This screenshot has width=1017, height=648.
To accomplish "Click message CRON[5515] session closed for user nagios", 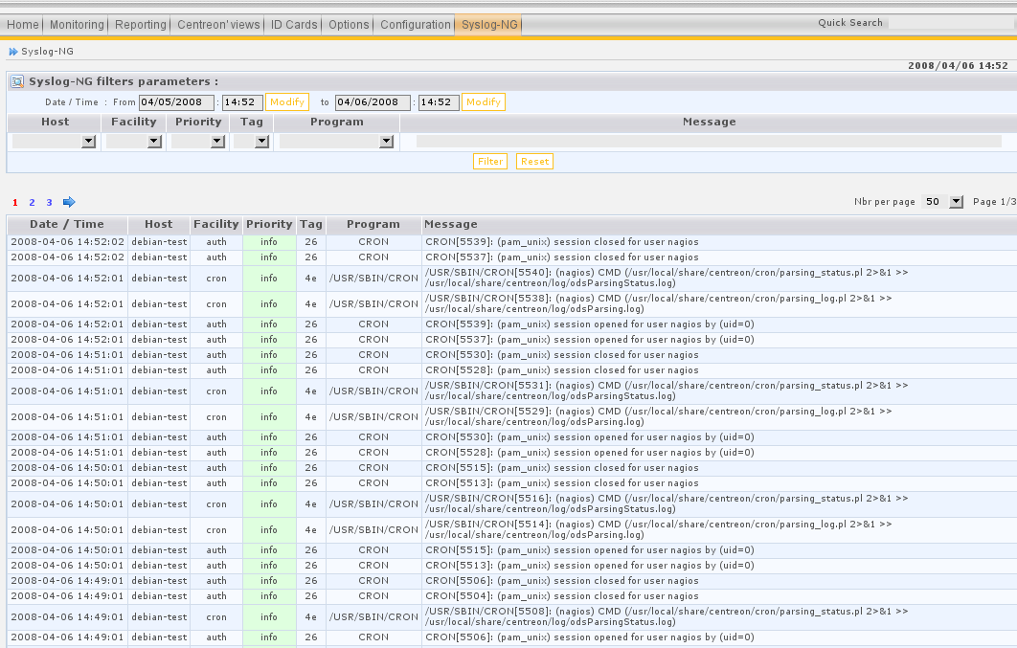I will (562, 468).
